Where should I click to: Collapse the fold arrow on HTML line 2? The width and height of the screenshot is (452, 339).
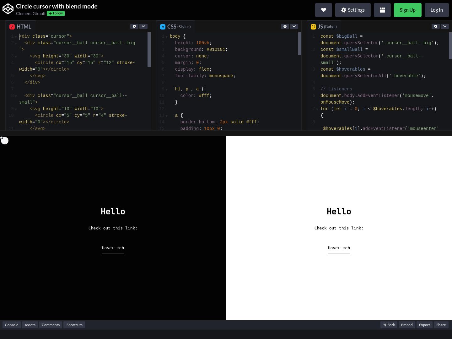click(x=16, y=43)
